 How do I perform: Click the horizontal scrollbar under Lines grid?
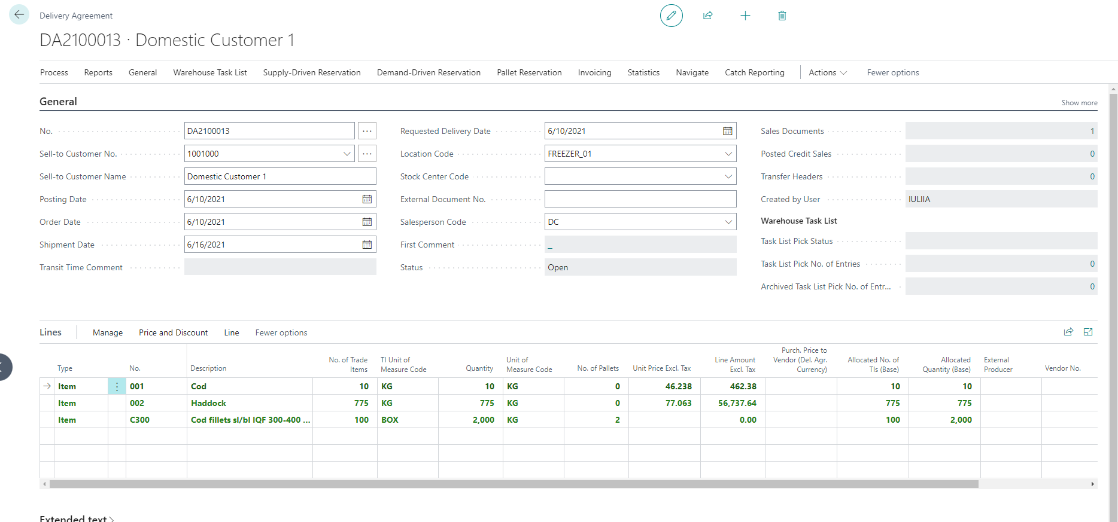pos(514,484)
